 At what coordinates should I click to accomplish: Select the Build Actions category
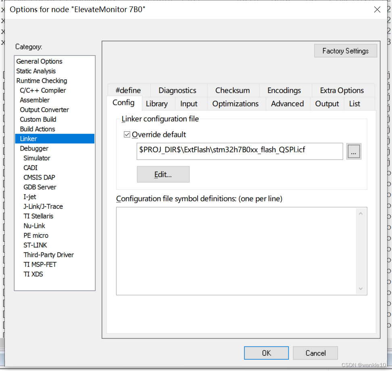pyautogui.click(x=37, y=129)
